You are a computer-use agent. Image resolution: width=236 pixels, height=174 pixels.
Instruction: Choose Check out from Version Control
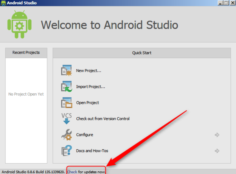coord(103,119)
